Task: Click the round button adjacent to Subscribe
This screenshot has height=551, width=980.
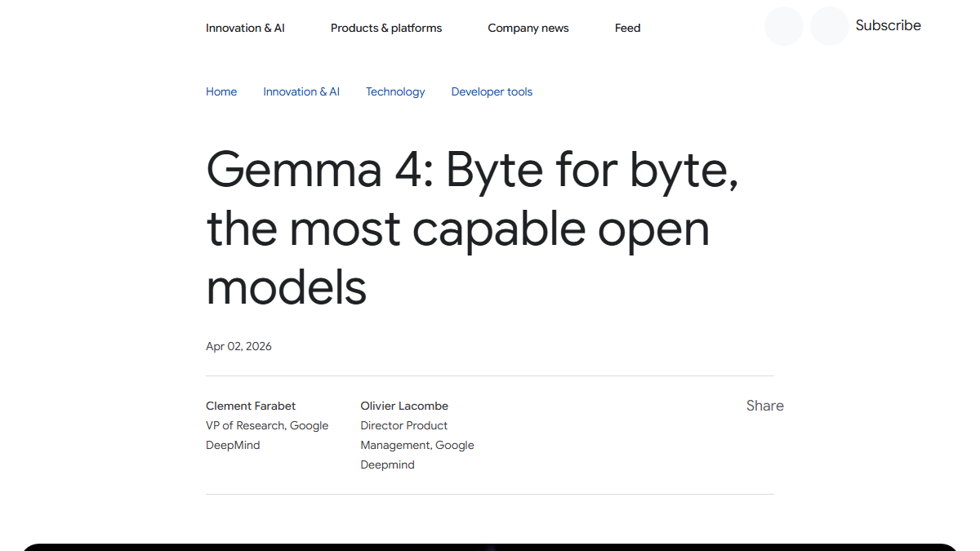Action: point(830,26)
